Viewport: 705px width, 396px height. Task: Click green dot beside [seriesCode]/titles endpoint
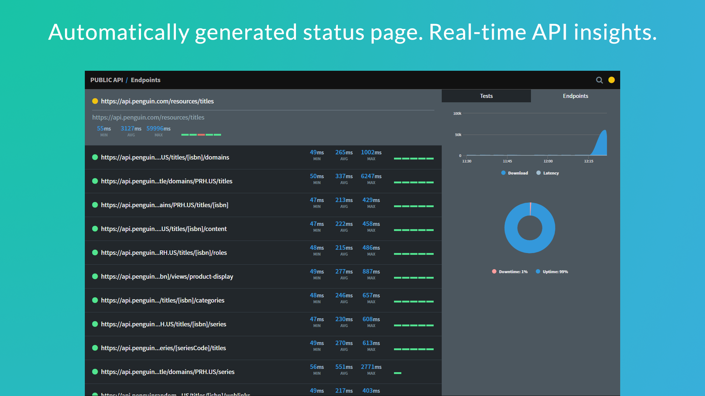(x=95, y=348)
